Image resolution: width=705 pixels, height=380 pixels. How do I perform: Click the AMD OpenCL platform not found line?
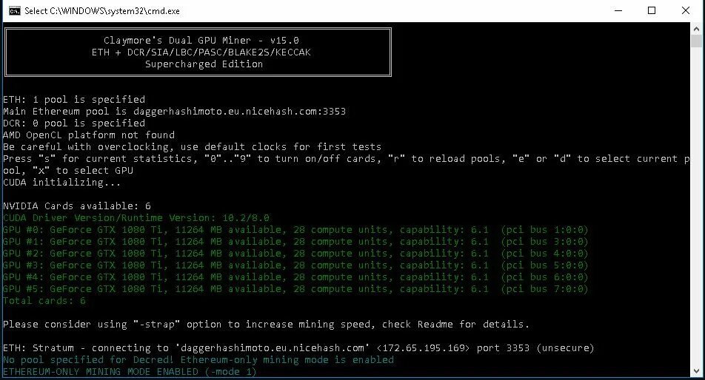point(89,135)
